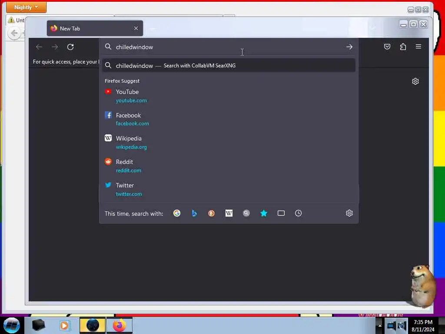Open the Firefox hamburger menu
This screenshot has width=445, height=334.
click(418, 47)
